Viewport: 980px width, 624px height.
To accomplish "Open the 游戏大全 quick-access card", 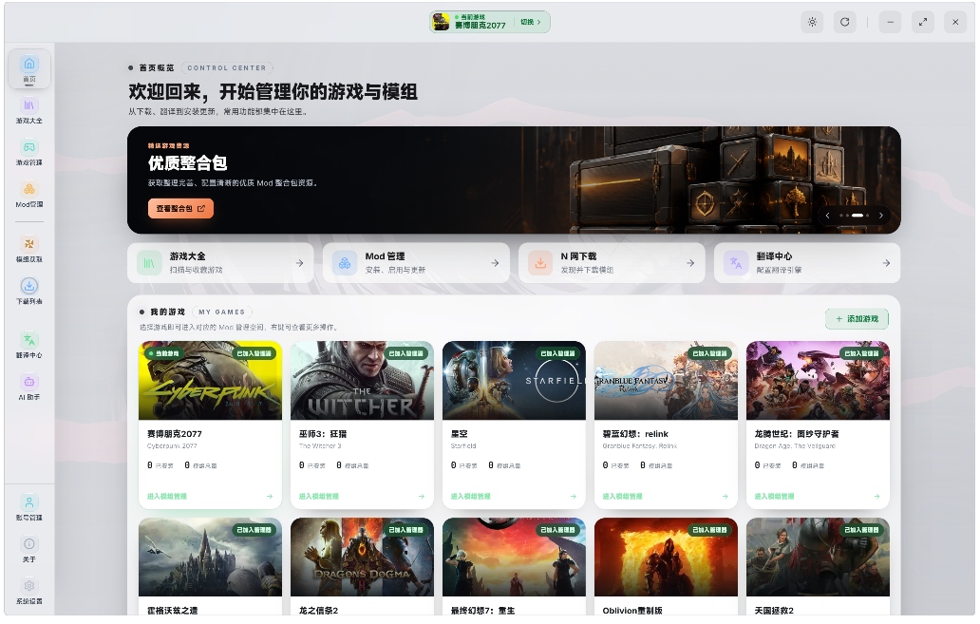I will (x=220, y=263).
